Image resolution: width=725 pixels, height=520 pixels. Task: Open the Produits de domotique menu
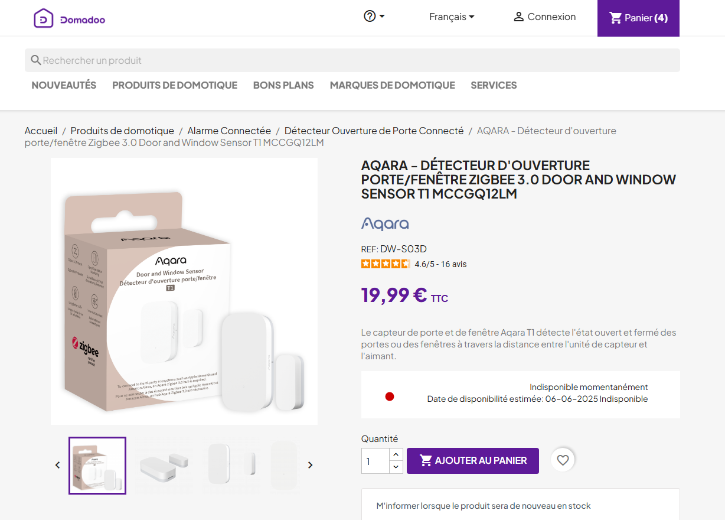[175, 85]
